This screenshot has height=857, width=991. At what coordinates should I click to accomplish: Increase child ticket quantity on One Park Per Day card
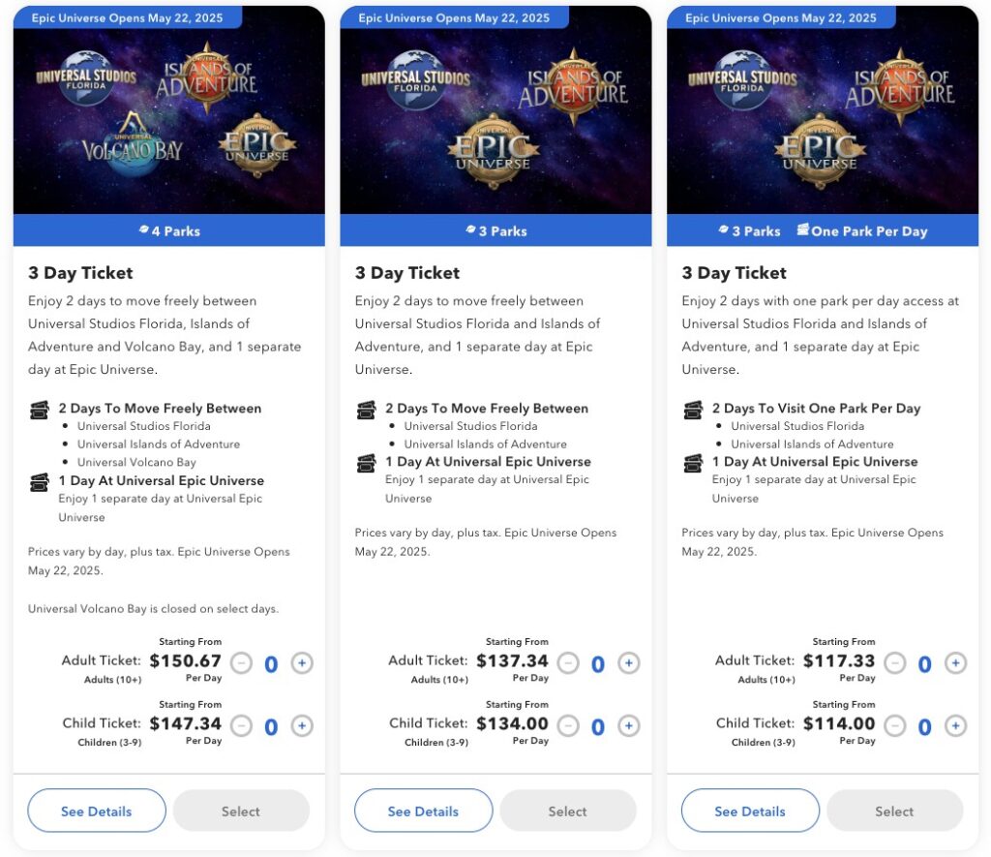point(955,725)
